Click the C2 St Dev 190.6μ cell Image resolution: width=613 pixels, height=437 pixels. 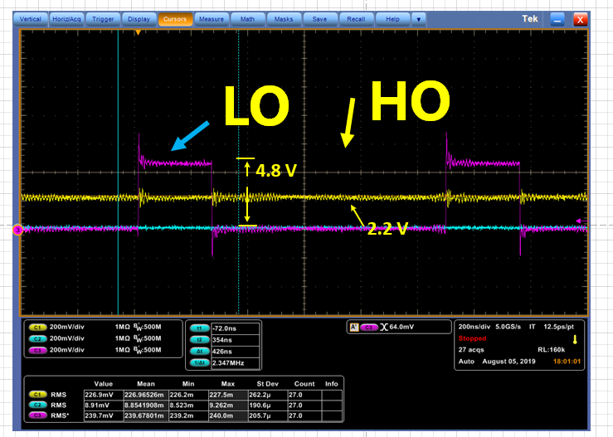(268, 405)
